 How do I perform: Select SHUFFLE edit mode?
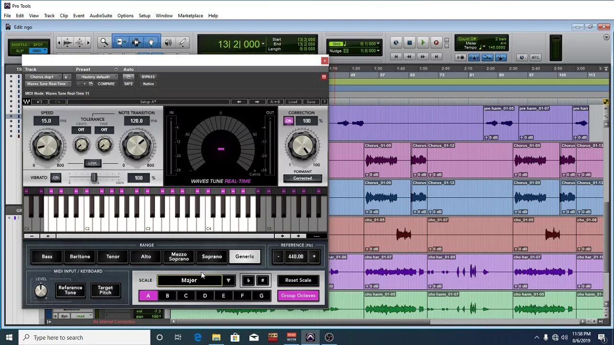click(x=20, y=45)
